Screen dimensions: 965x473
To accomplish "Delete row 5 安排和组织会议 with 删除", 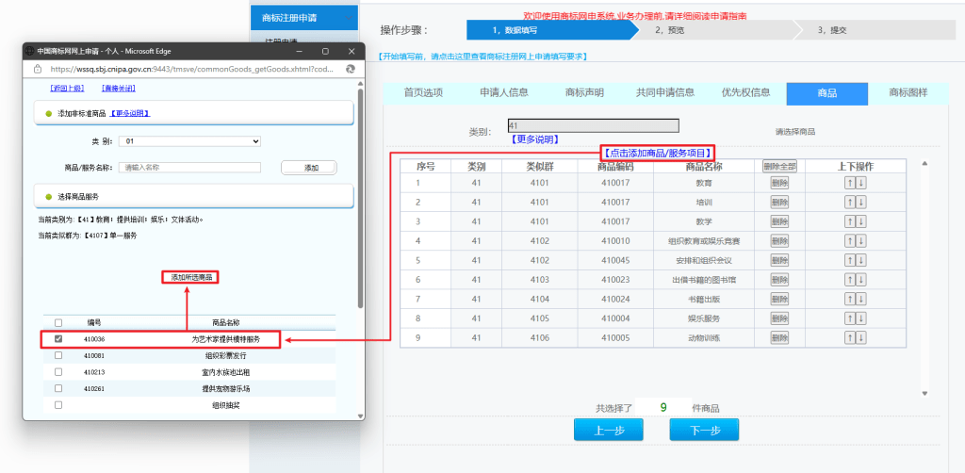I will [x=779, y=260].
